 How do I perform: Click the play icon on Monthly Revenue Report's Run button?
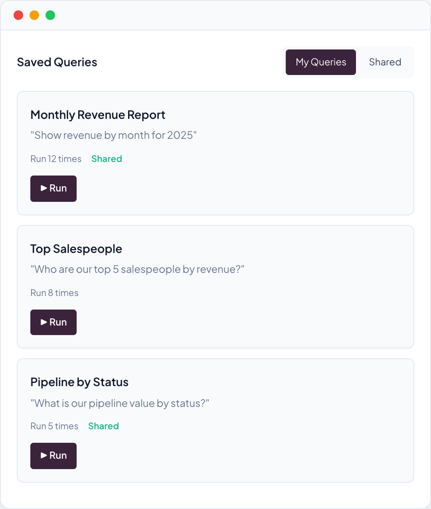[x=43, y=188]
